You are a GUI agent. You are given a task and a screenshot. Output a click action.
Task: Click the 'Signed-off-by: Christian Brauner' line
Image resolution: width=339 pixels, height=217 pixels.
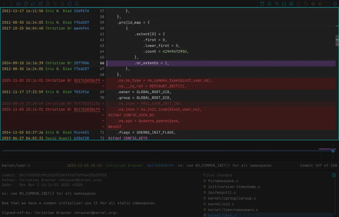(x=60, y=213)
